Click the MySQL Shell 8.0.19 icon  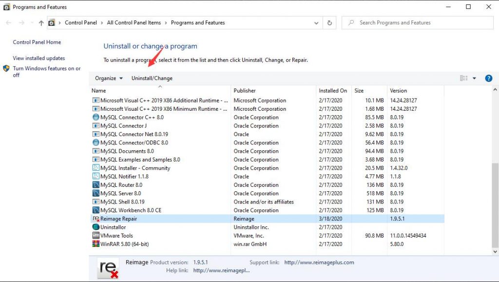coord(96,201)
